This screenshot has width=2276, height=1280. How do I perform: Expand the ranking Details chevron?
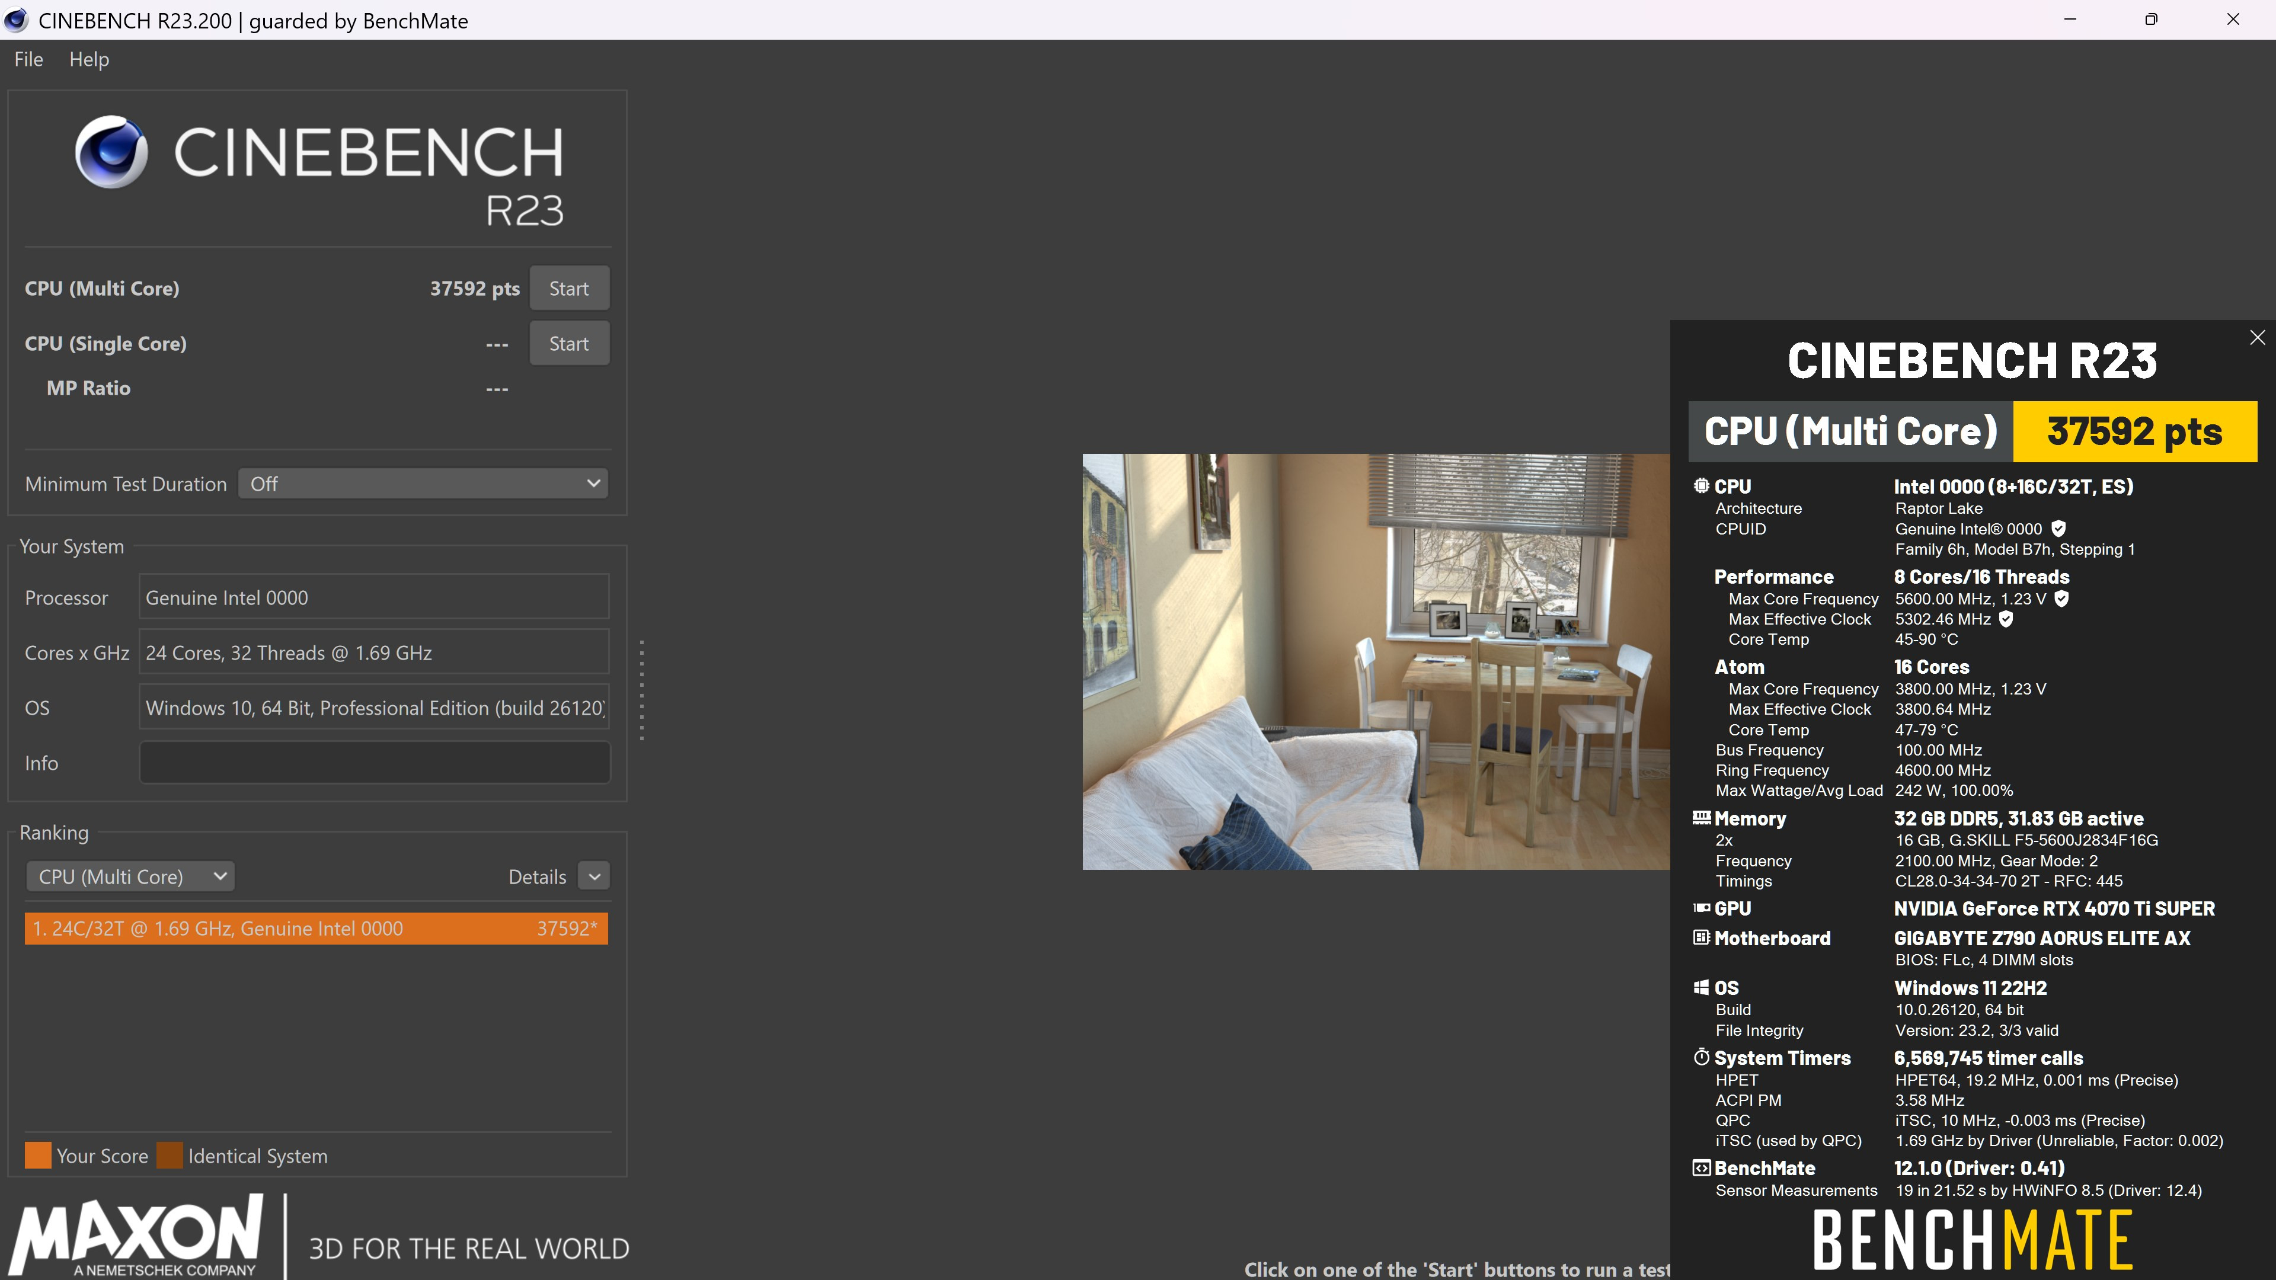pos(594,876)
